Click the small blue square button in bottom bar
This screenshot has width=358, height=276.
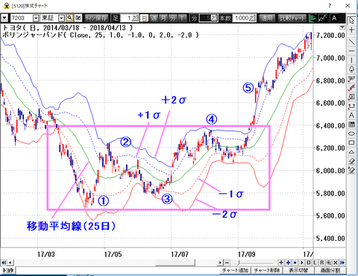coord(295,263)
